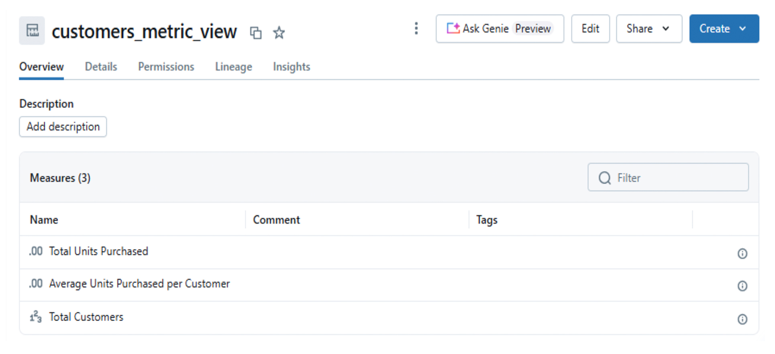Screen dimensions: 775x354
Task: Open the three-dot kebab menu
Action: (x=416, y=29)
